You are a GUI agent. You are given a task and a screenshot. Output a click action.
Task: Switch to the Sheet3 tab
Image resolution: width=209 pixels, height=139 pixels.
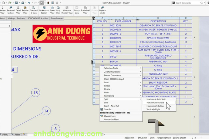17,134
